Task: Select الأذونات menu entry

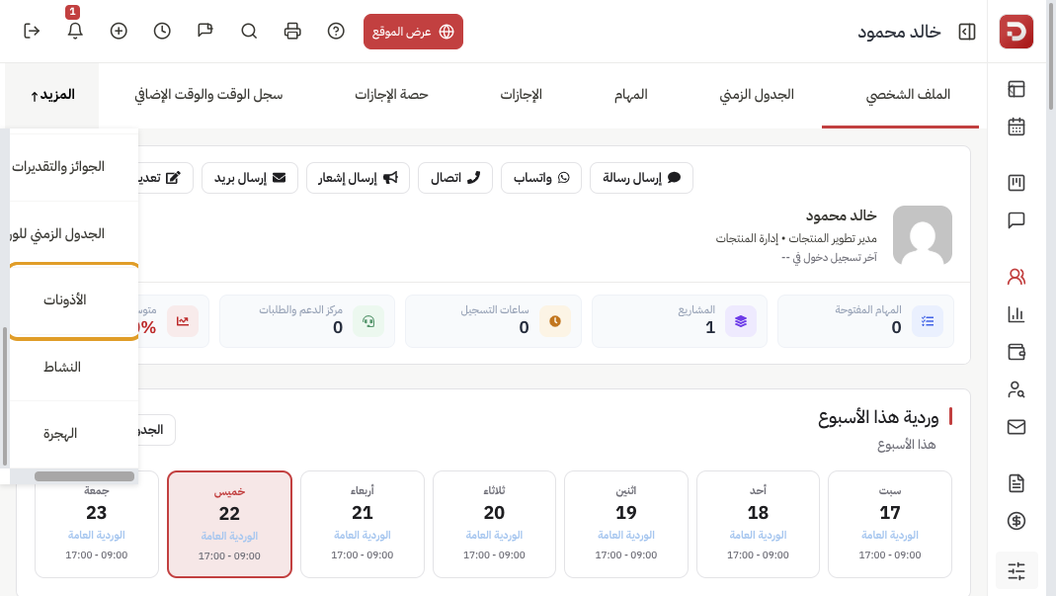Action: (x=74, y=300)
